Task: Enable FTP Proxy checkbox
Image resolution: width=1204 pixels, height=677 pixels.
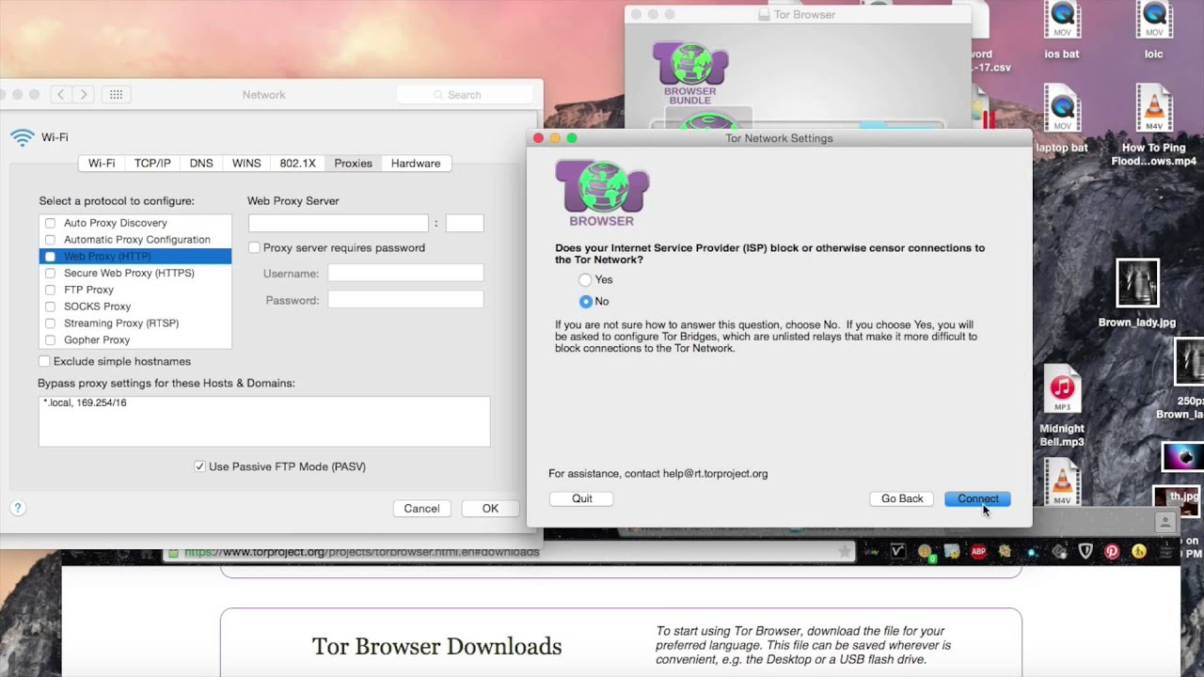Action: coord(51,290)
